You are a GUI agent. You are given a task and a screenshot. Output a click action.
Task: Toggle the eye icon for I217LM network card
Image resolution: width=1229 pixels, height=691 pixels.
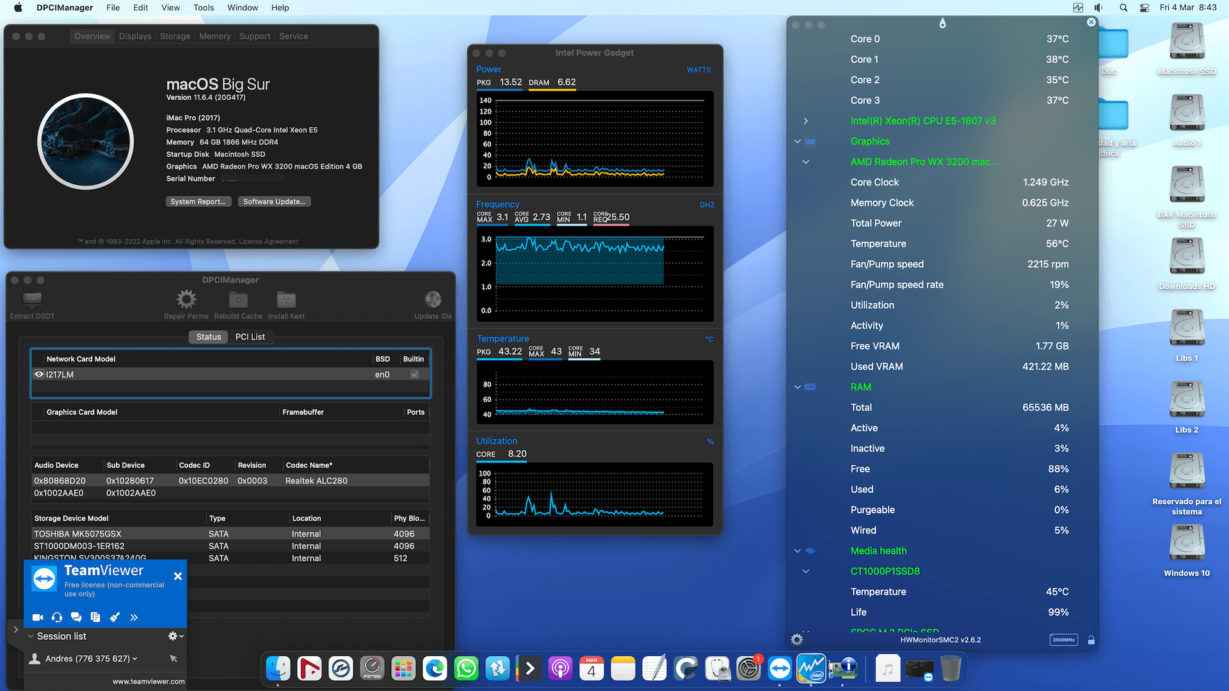point(39,374)
